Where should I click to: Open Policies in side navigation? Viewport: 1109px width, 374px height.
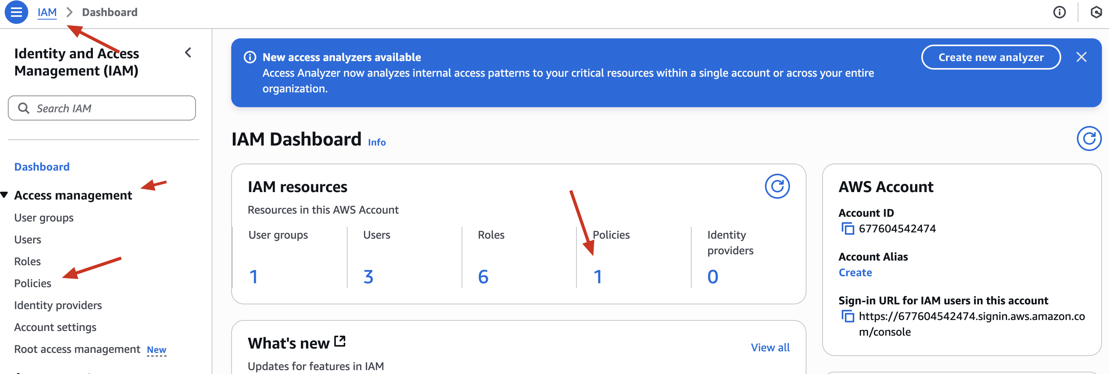[33, 283]
